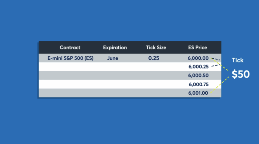Screen dimensions: 259x144
Task: Click the empty cell directly below 0.25
Action: tap(153, 67)
